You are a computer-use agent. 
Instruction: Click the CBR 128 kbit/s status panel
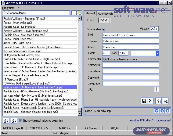pos(39,128)
